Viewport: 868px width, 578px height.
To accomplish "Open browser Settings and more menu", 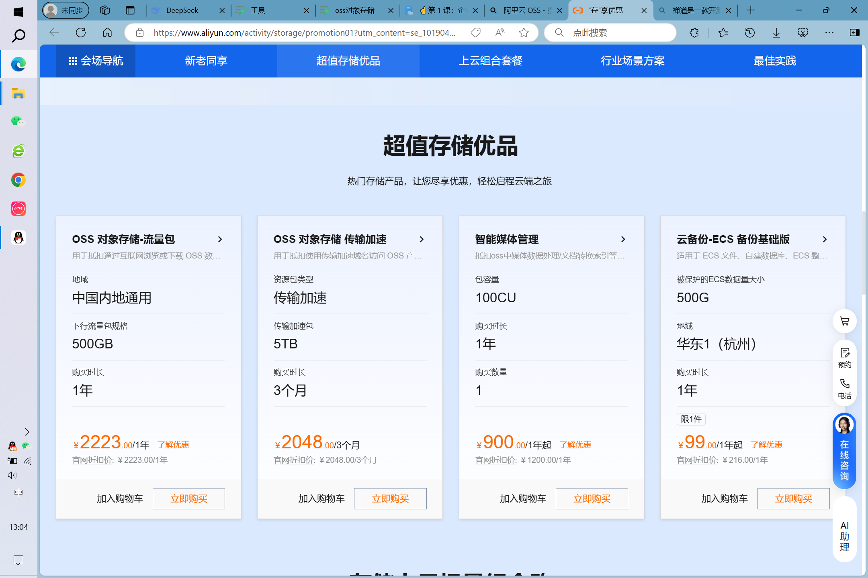I will pos(829,33).
